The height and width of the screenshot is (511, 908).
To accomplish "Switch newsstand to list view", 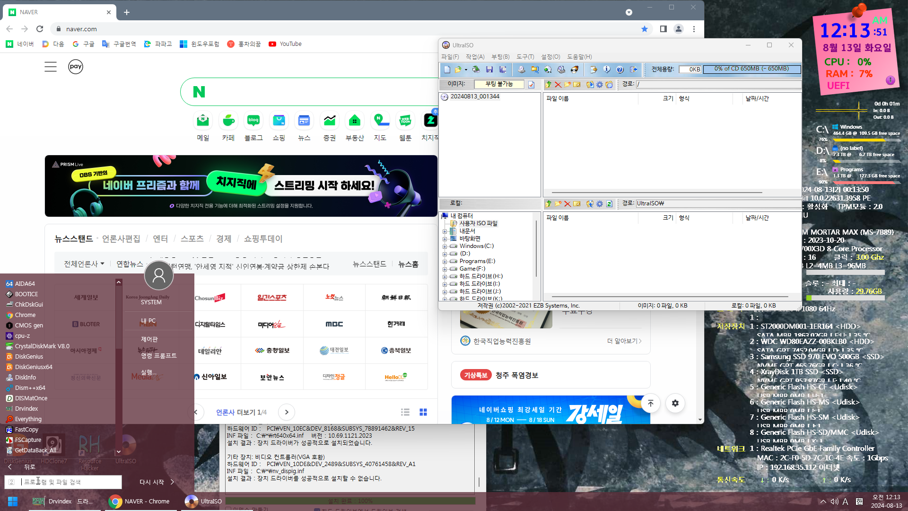I will coord(405,412).
